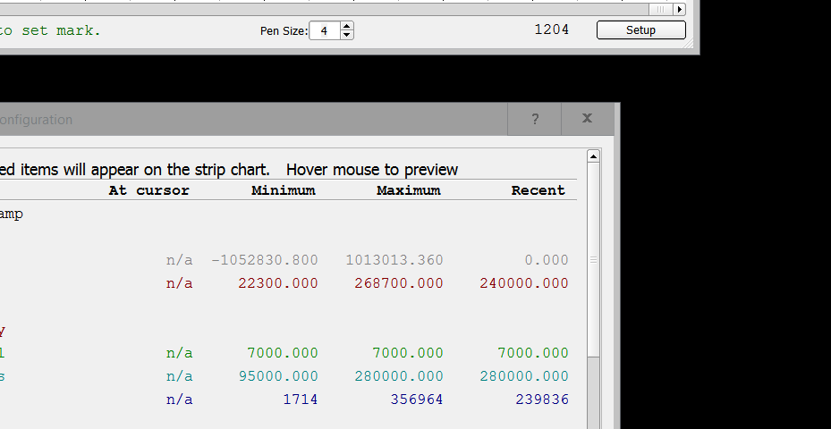Click the 'Hover mouse to preview' text
The image size is (831, 429).
372,170
